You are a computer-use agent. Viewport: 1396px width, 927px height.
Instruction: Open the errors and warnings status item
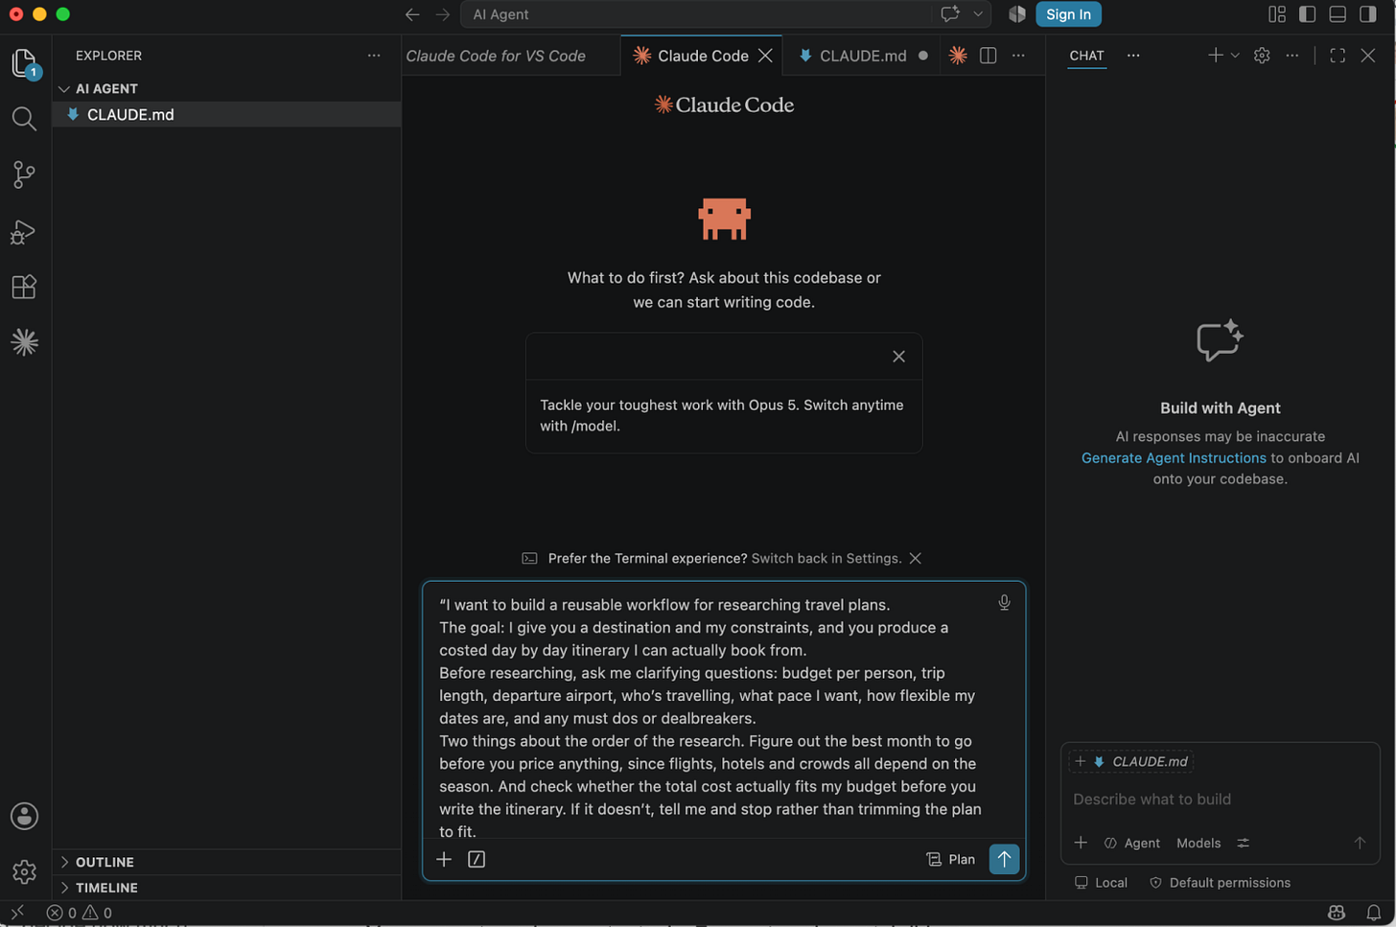(x=80, y=913)
